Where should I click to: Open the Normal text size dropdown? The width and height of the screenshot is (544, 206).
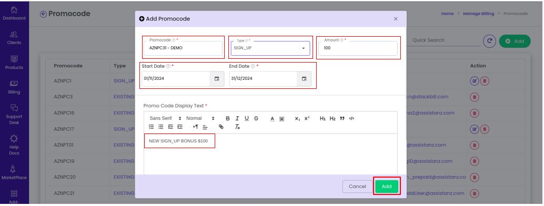tap(200, 118)
